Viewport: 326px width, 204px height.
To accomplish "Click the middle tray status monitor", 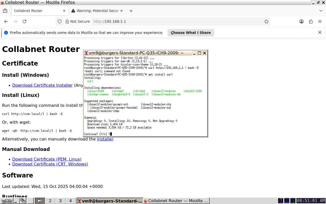I will (x=287, y=201).
